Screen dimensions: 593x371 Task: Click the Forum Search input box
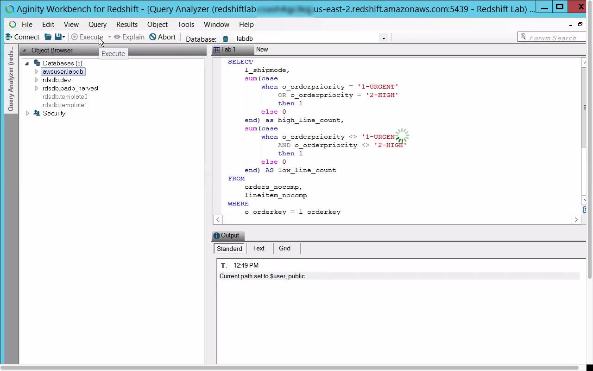552,38
